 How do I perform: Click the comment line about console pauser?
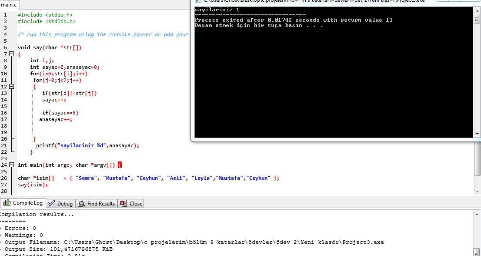click(103, 34)
